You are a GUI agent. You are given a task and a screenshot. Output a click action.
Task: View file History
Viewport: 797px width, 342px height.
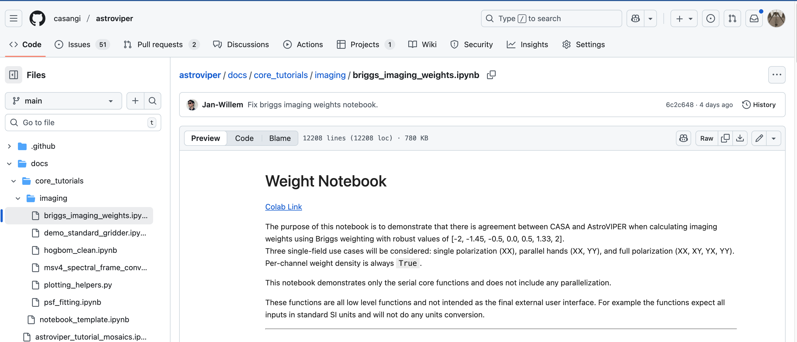[759, 105]
